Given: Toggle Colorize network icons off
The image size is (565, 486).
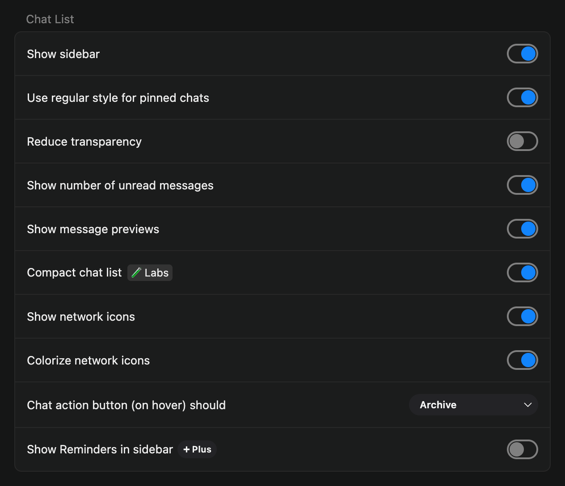Looking at the screenshot, I should point(522,360).
